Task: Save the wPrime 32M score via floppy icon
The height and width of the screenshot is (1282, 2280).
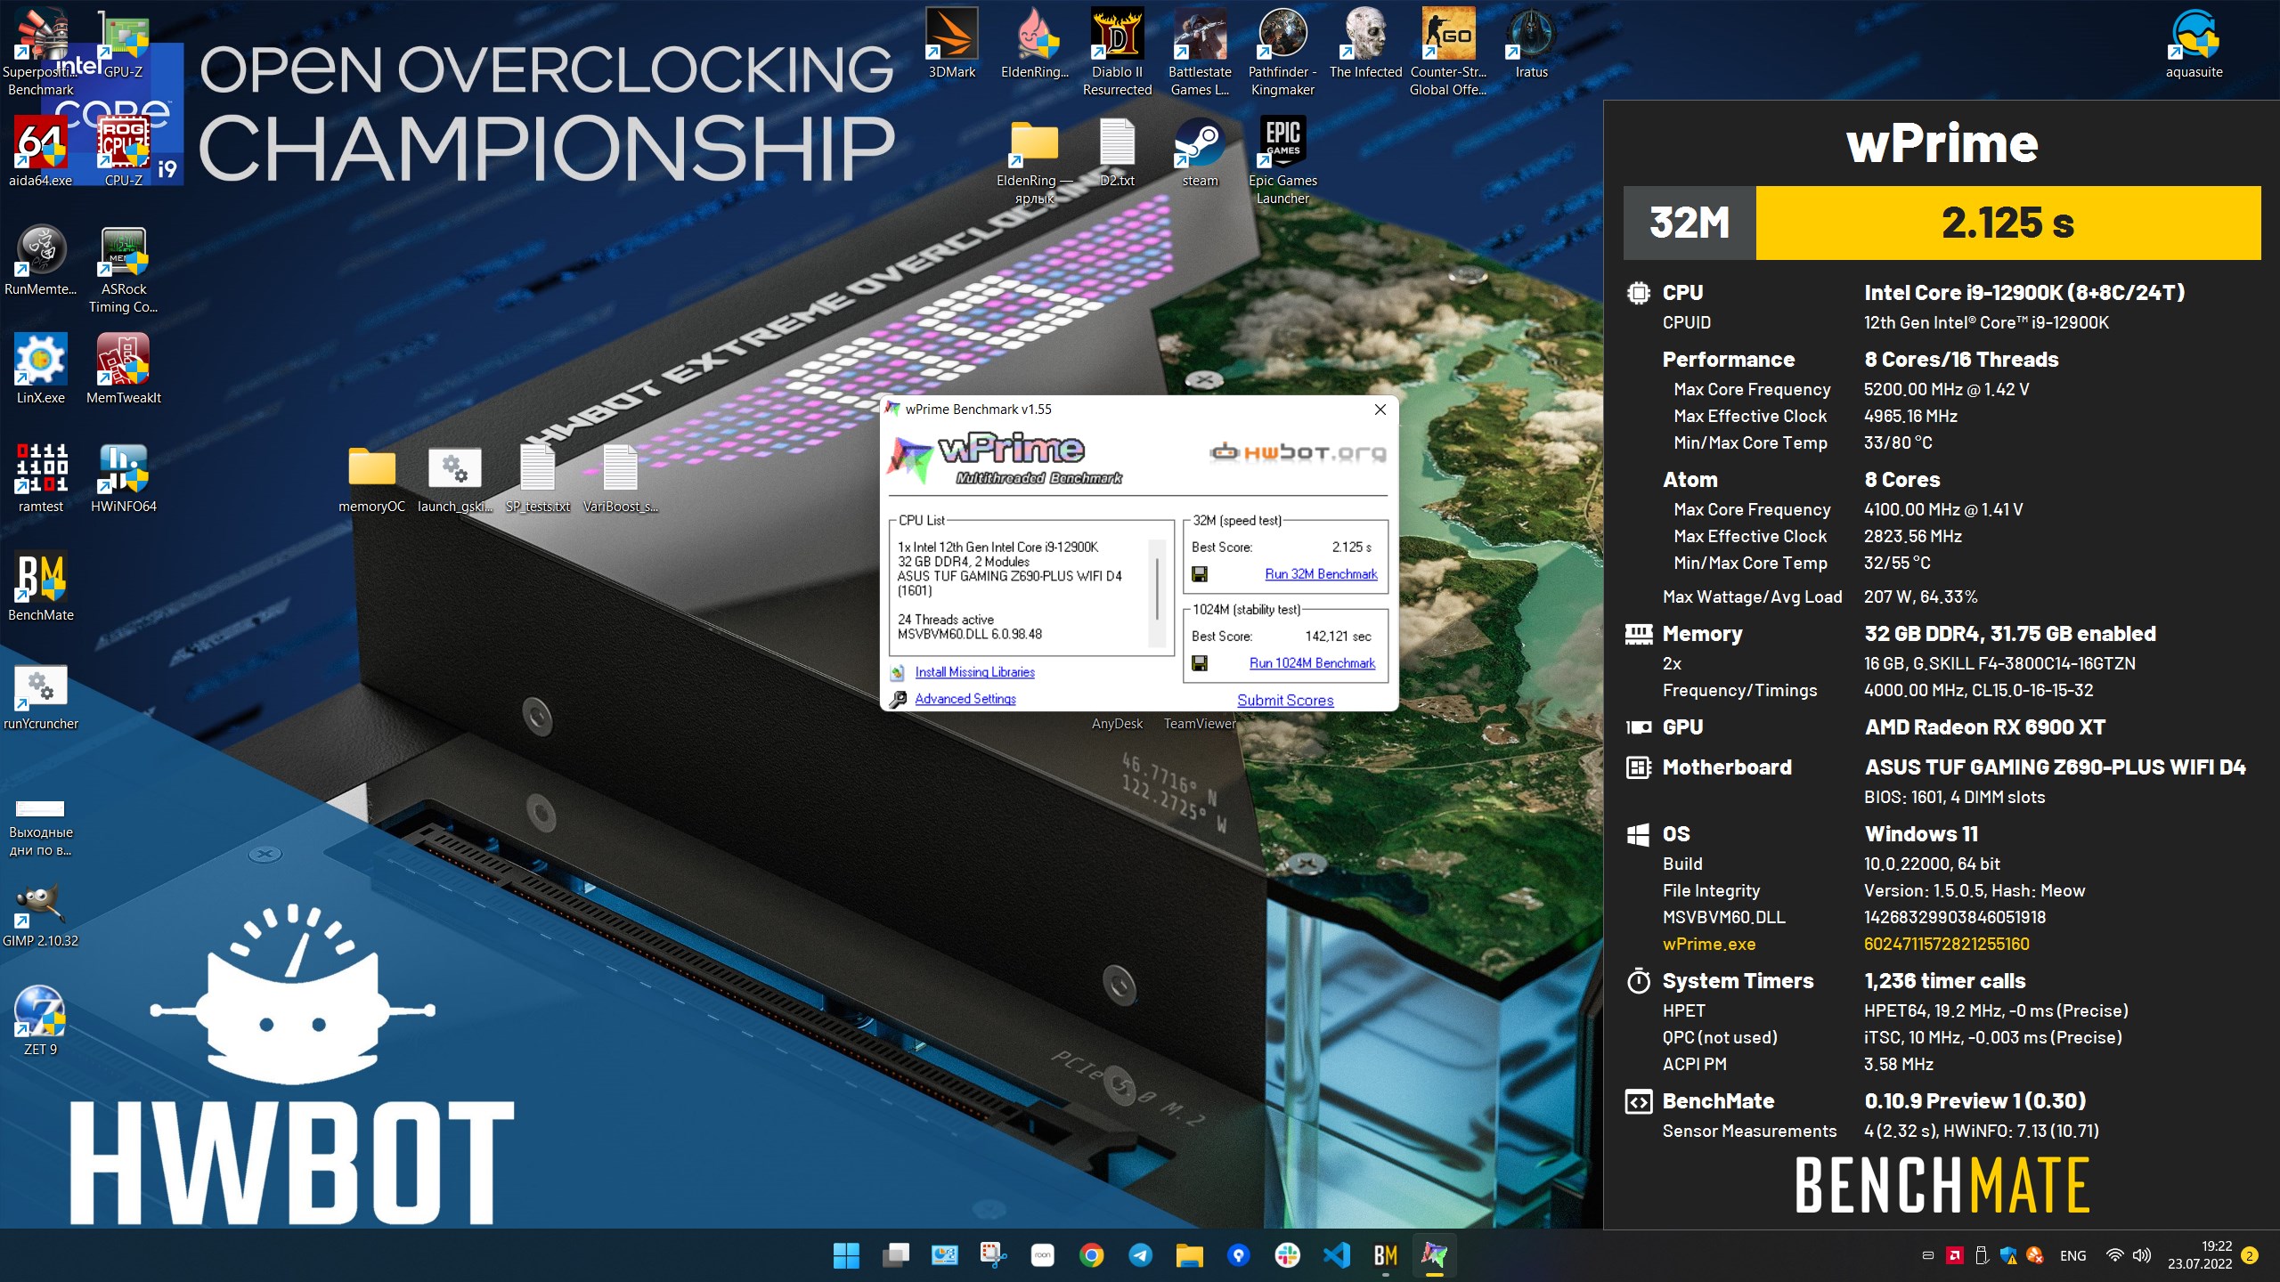Action: coord(1200,574)
